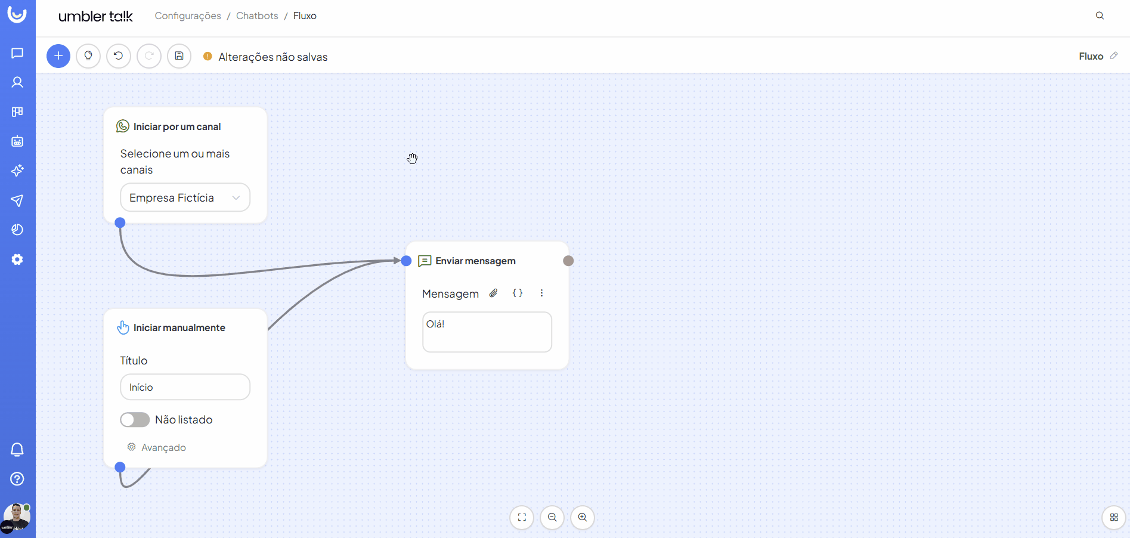The height and width of the screenshot is (538, 1130).
Task: Open the chatbot icon in the sidebar
Action: click(x=17, y=141)
